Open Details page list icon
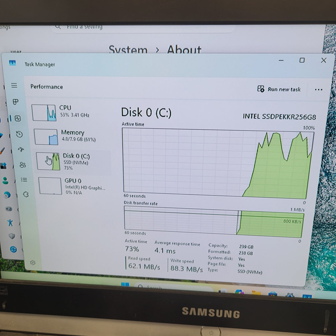The image size is (336, 336). pyautogui.click(x=24, y=180)
